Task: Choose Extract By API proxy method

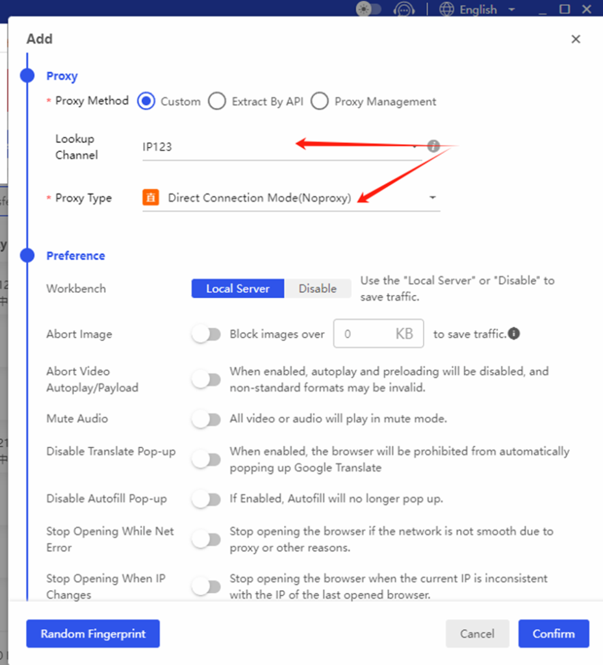Action: 216,101
